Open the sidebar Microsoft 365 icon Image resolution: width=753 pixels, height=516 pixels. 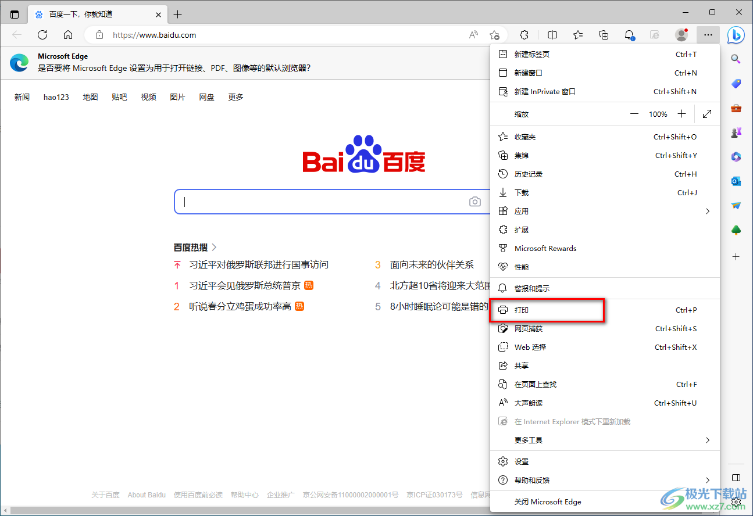tap(736, 157)
